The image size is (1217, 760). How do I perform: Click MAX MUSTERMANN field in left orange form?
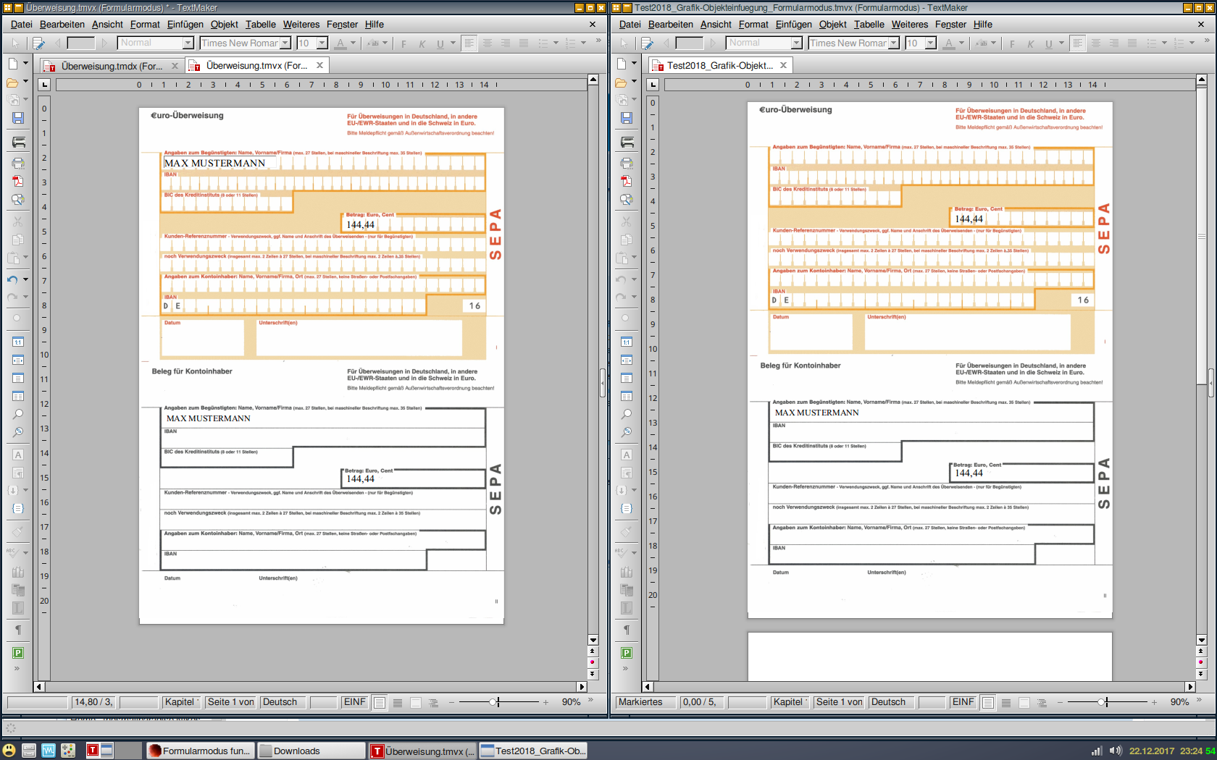click(x=215, y=164)
